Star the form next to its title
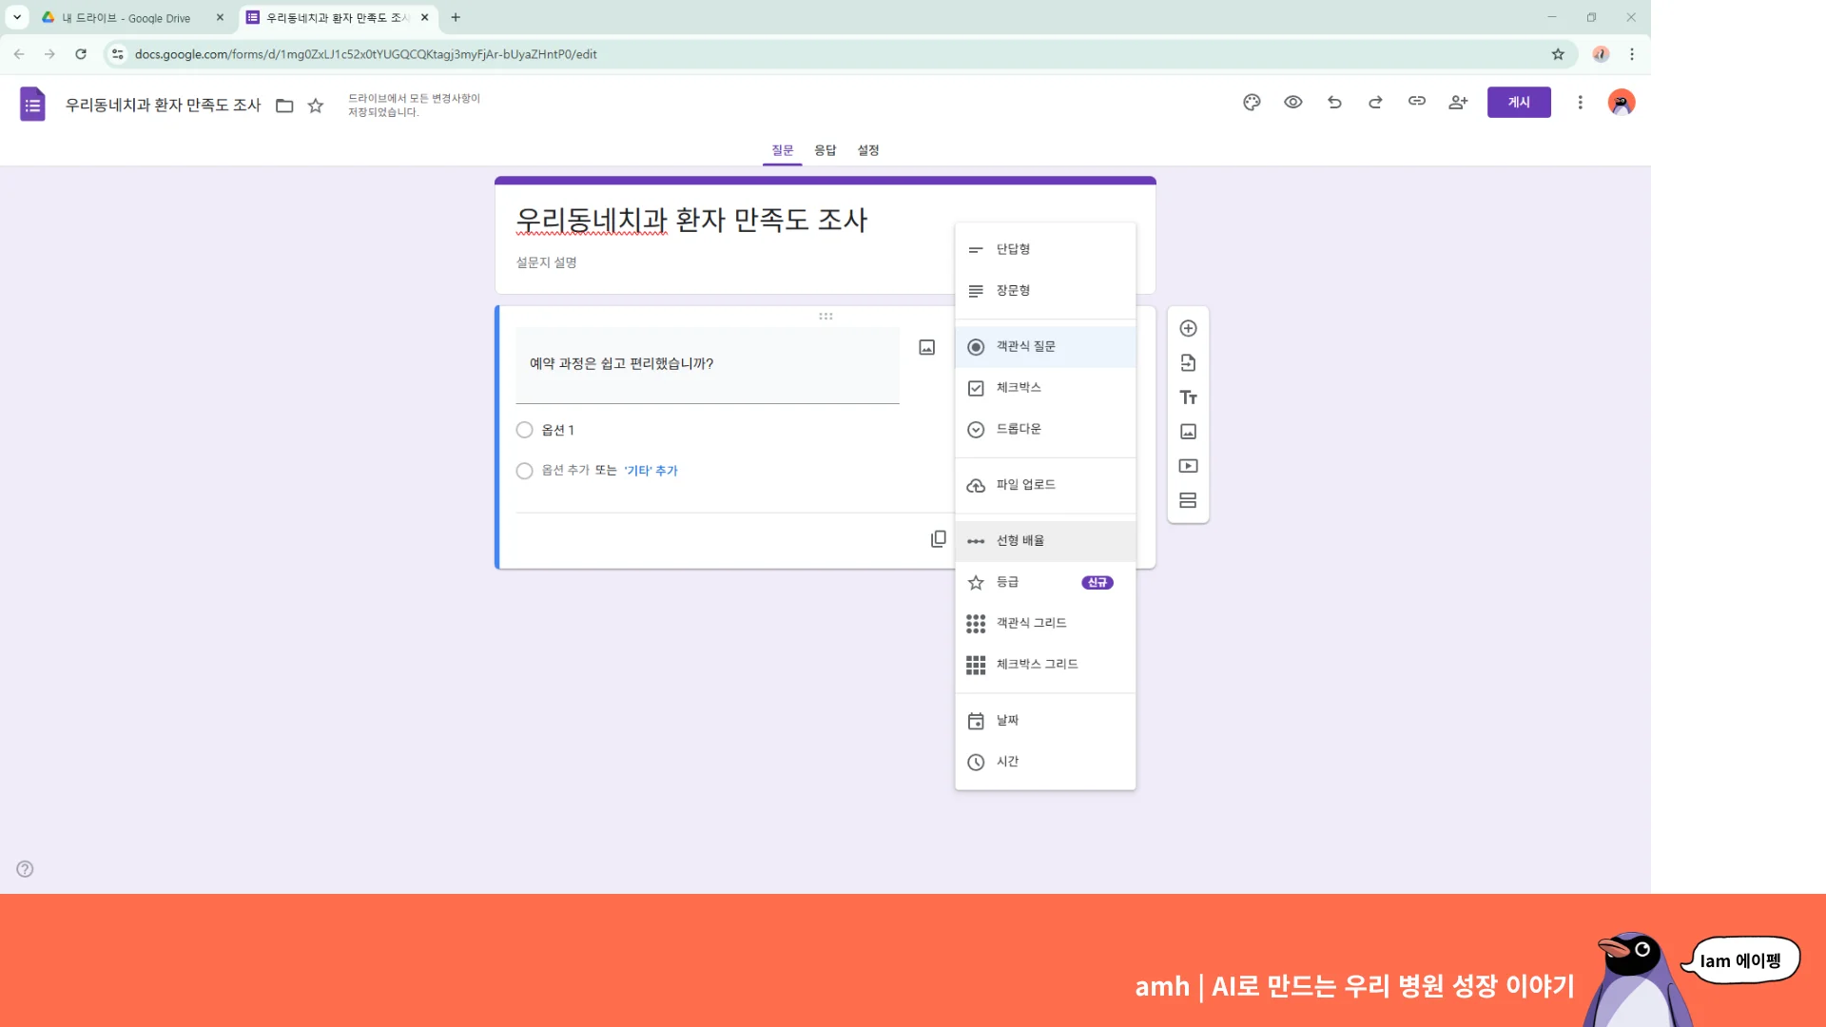The width and height of the screenshot is (1826, 1027). click(316, 106)
